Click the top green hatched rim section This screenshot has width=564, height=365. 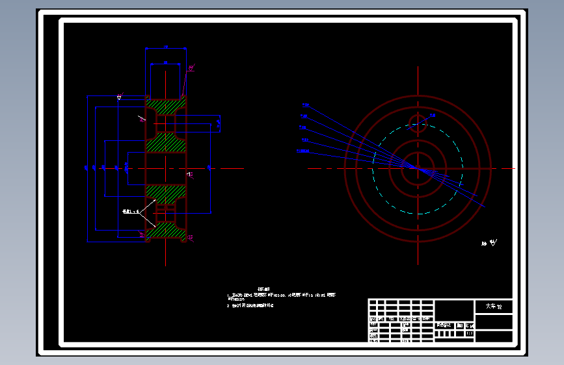tap(166, 107)
